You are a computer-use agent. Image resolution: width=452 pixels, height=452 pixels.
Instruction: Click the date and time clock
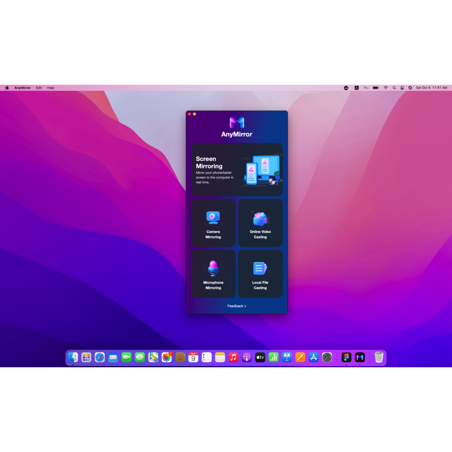pos(431,88)
